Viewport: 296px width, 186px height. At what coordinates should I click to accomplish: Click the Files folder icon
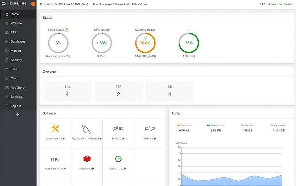coord(7,69)
